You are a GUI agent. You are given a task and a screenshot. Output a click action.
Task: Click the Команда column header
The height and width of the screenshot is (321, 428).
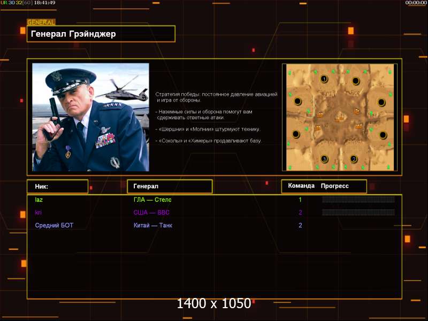point(301,186)
